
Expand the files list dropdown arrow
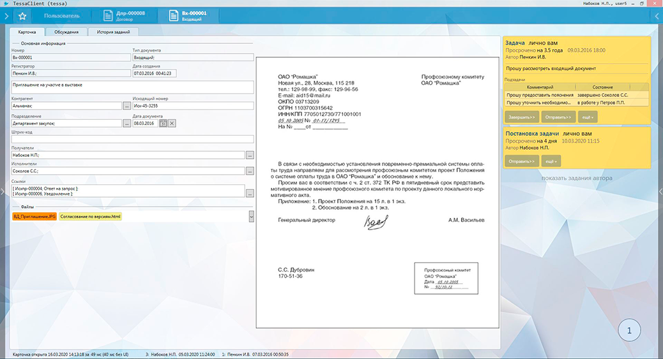251,217
